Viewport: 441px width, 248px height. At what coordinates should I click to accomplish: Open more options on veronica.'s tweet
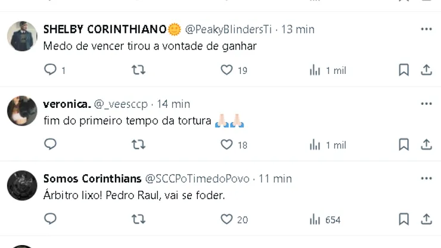pyautogui.click(x=426, y=104)
